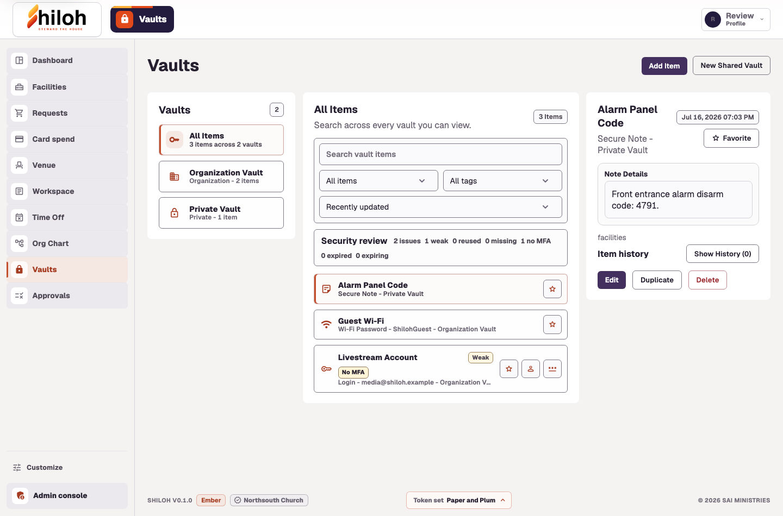Screen dimensions: 783x516
Task: Click the Admin console shield icon
Action: [20, 496]
